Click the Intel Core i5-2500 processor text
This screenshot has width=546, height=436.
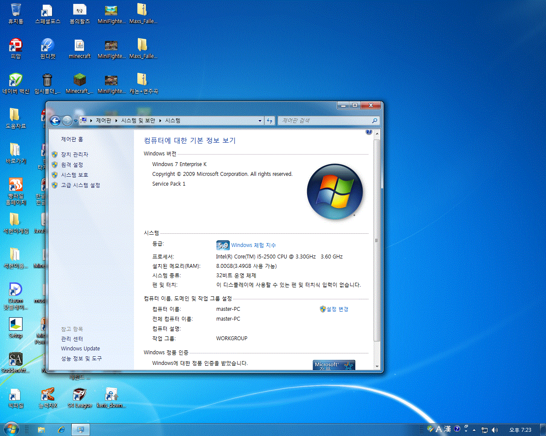(x=279, y=257)
